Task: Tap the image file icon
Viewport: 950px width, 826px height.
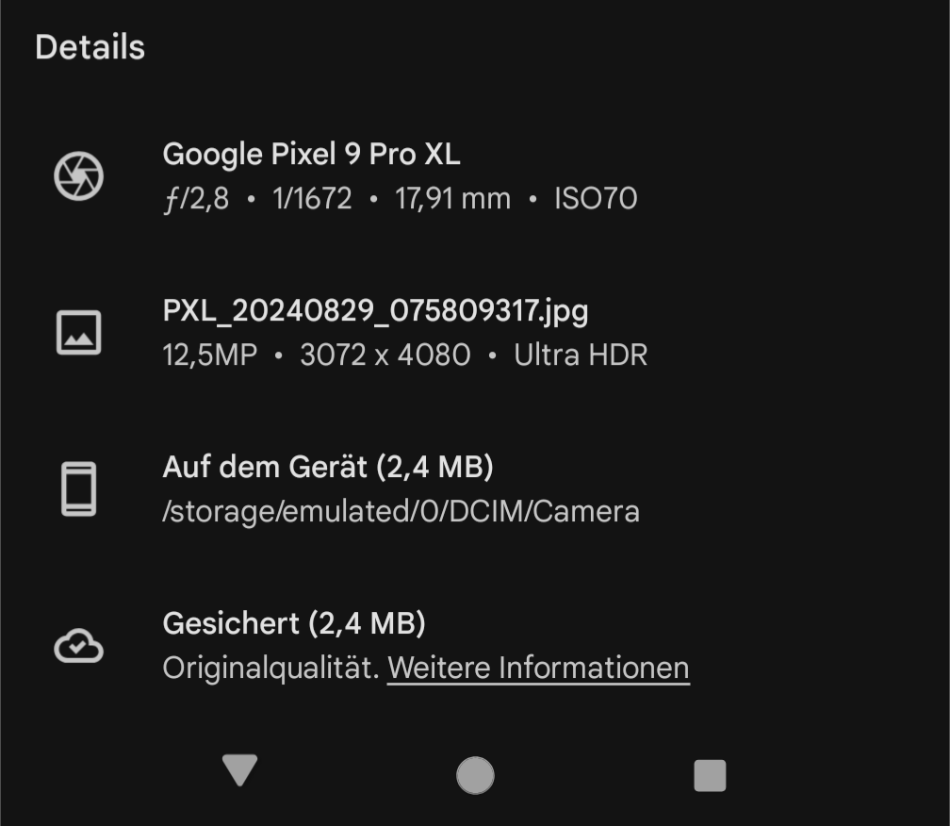Action: 78,333
